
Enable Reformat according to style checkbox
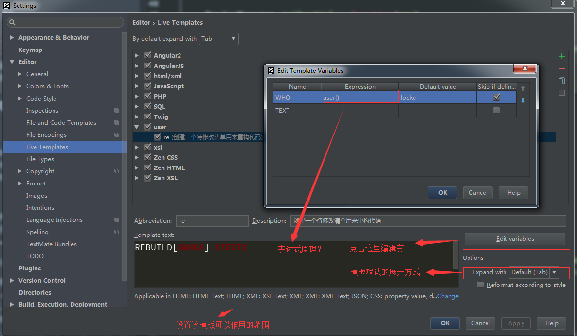coord(481,285)
